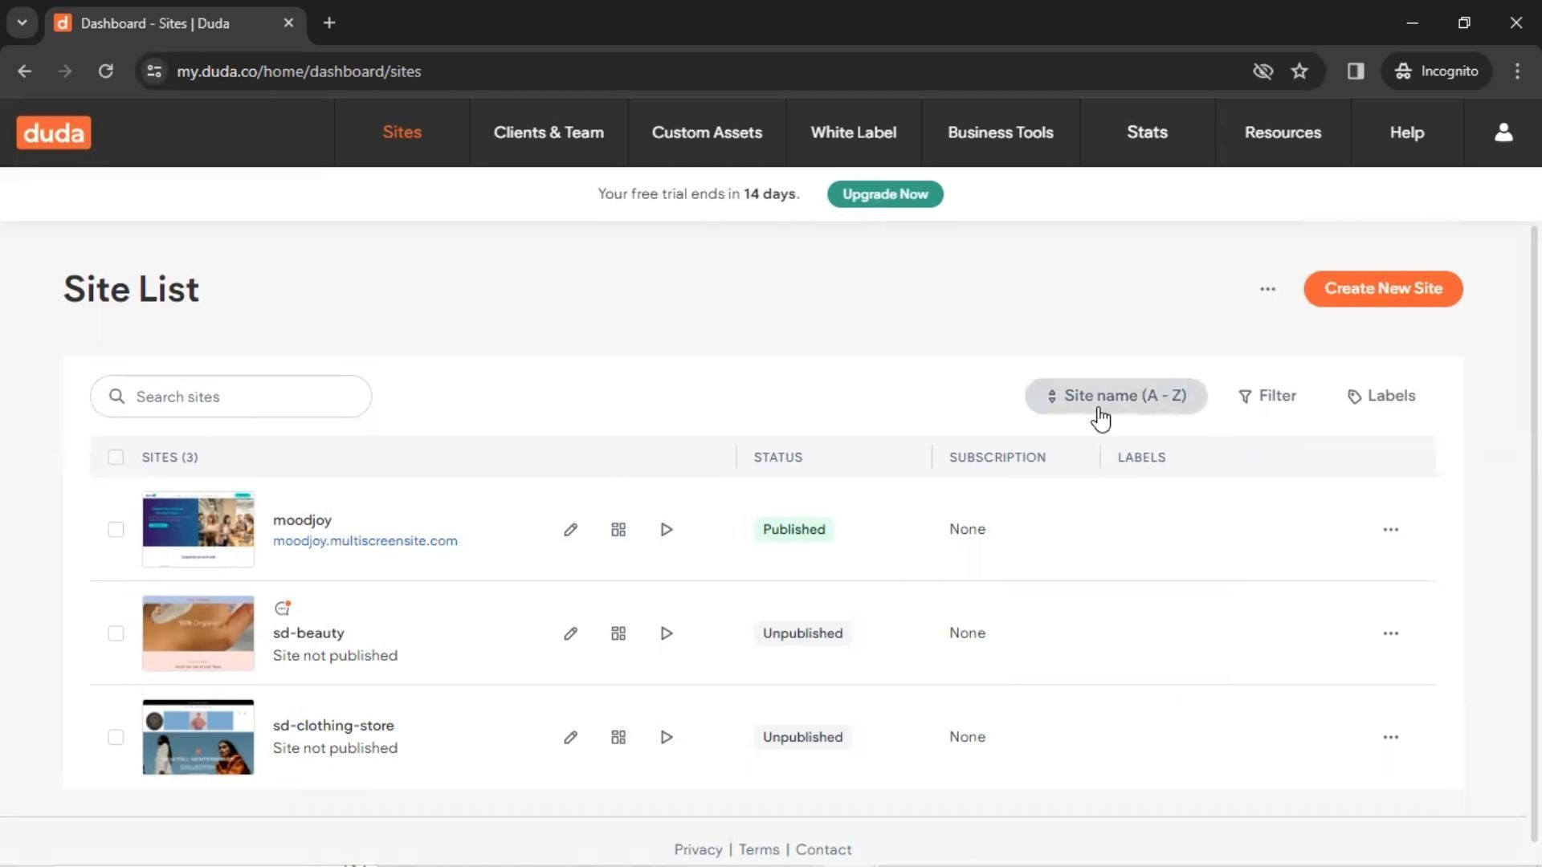
Task: Click the edit pencil icon for moodjoy
Action: click(x=570, y=530)
